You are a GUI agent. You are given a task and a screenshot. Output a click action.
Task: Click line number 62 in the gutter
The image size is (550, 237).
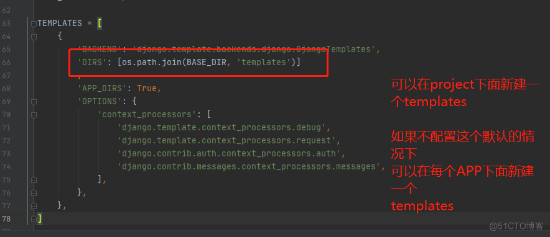pos(6,11)
